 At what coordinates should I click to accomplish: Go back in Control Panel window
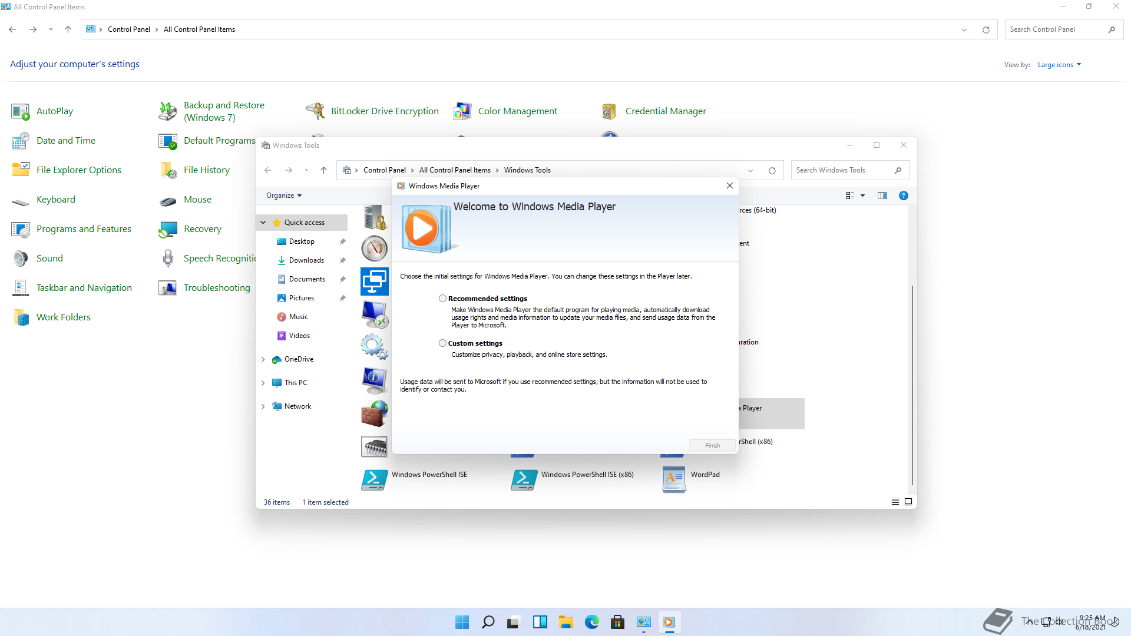[12, 29]
